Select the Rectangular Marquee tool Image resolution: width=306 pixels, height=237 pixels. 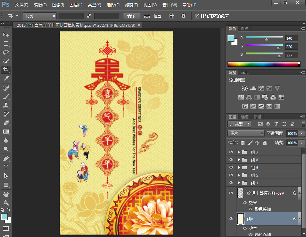pyautogui.click(x=6, y=44)
